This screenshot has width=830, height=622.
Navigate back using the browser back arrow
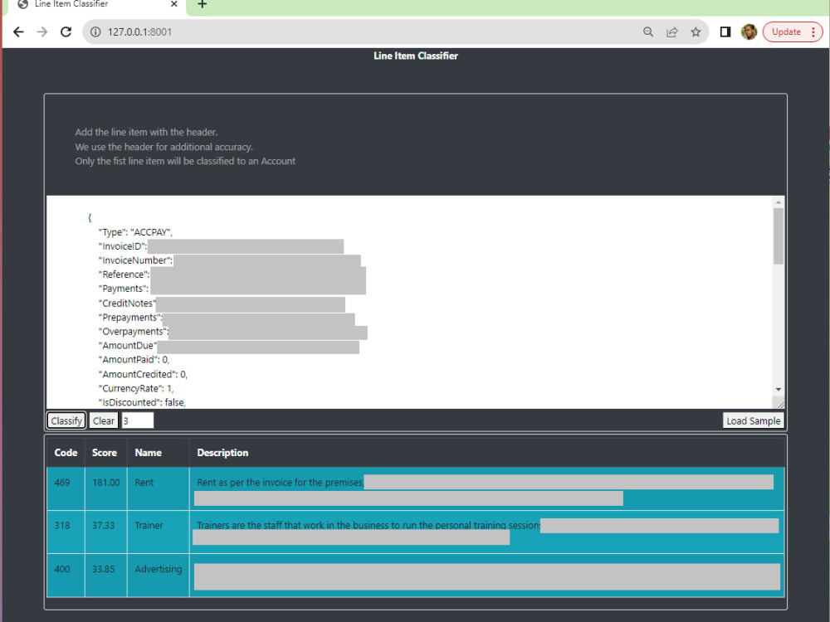18,32
